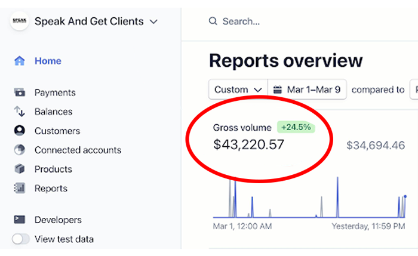Viewport: 418px width, 256px height.
Task: Click the Search input field
Action: tap(269, 21)
